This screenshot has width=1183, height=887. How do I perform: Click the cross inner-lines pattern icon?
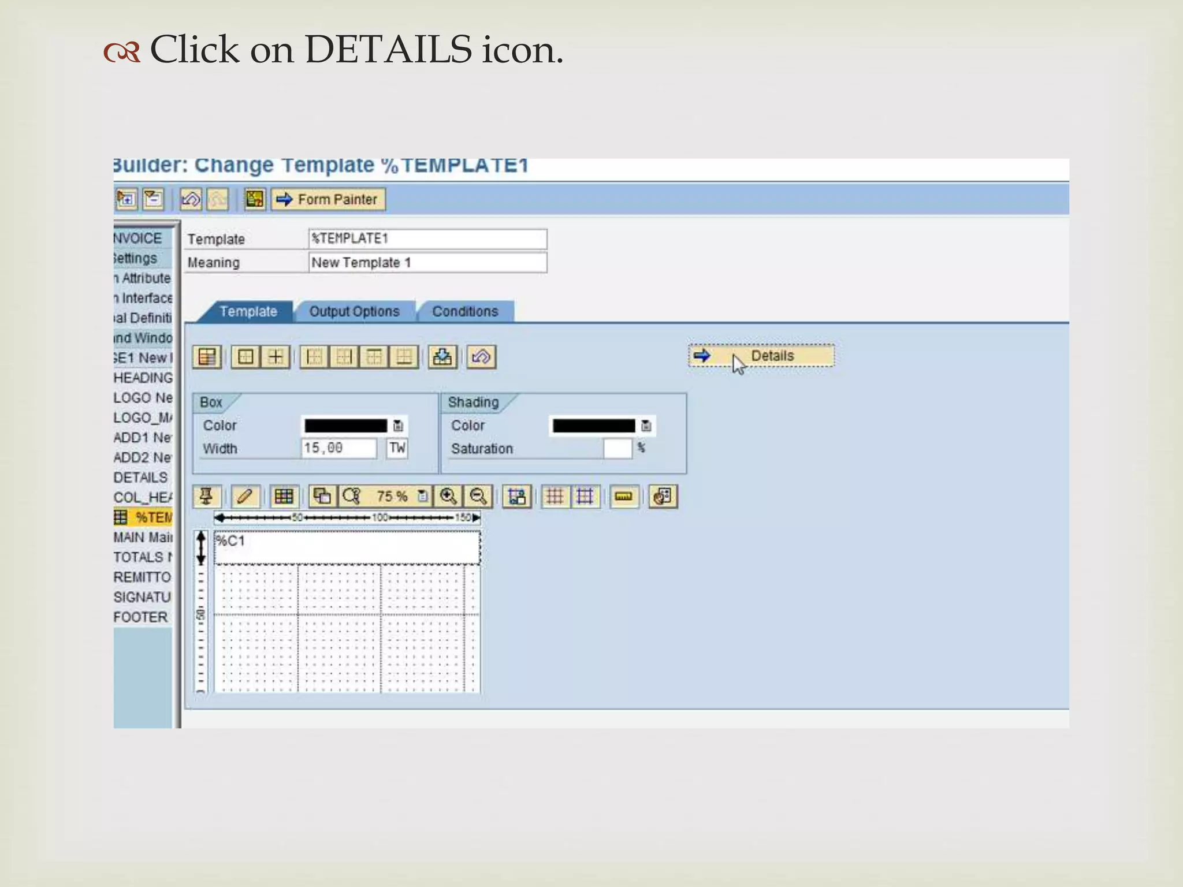(x=276, y=357)
